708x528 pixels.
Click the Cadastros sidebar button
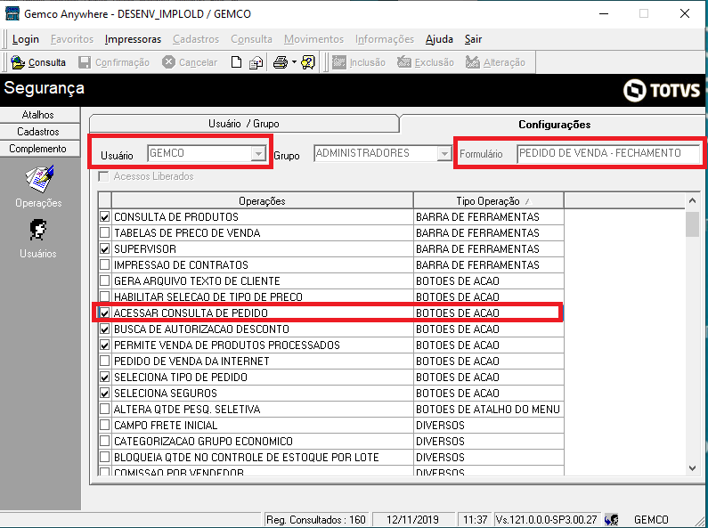point(40,132)
